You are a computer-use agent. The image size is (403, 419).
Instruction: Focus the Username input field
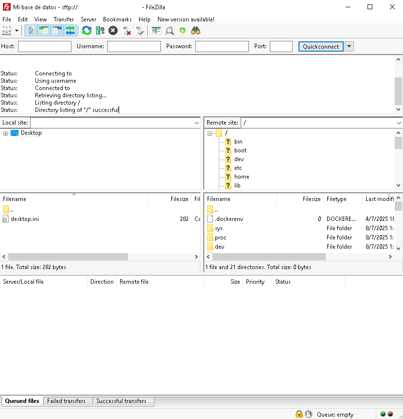(x=134, y=47)
